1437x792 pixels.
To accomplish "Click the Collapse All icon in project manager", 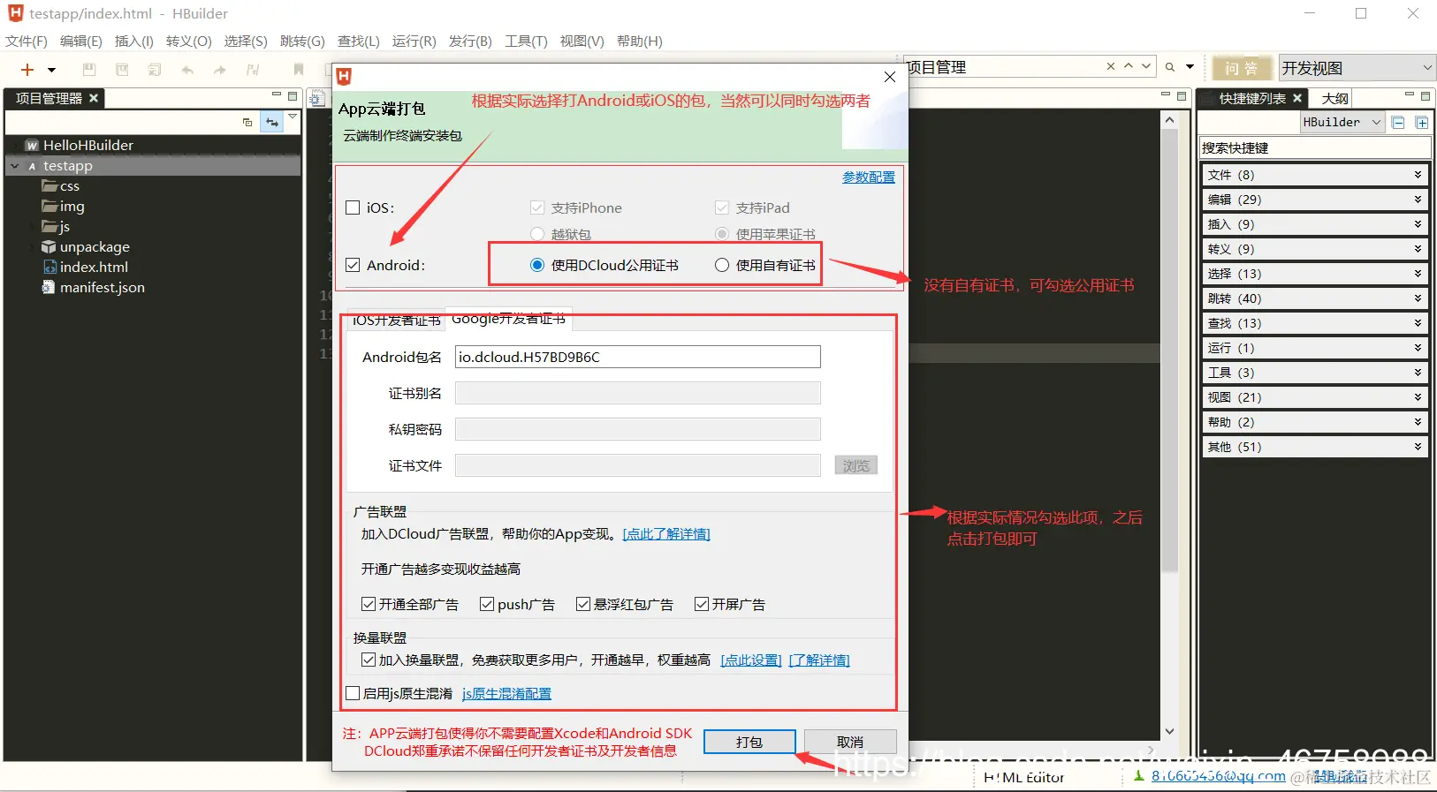I will click(x=247, y=122).
